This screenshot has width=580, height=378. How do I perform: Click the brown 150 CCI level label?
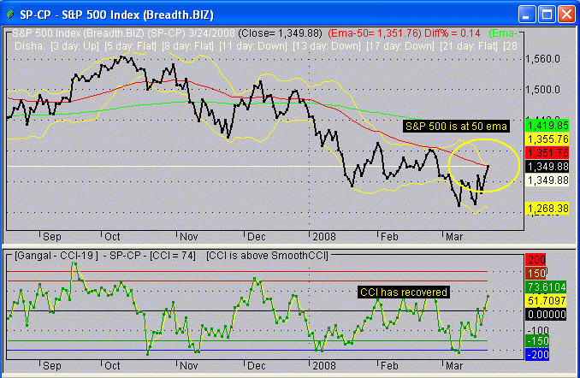(x=536, y=274)
